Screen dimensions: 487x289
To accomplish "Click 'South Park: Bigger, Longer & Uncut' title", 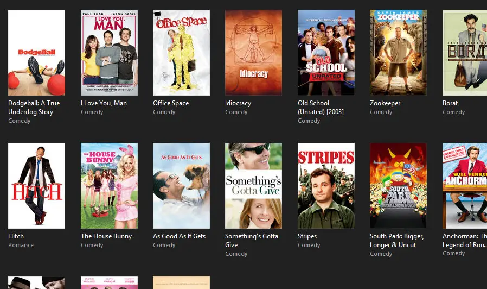I will pos(396,241).
